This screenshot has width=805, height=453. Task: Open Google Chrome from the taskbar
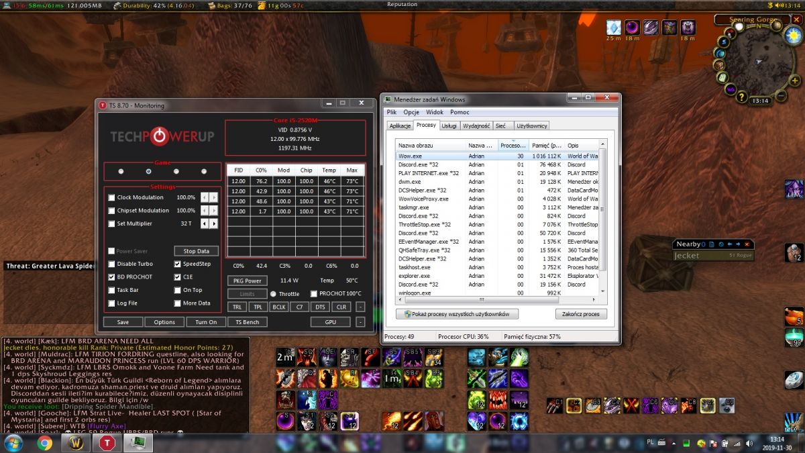[45, 442]
